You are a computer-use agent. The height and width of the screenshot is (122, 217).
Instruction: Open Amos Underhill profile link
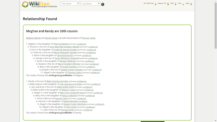tap(69, 96)
